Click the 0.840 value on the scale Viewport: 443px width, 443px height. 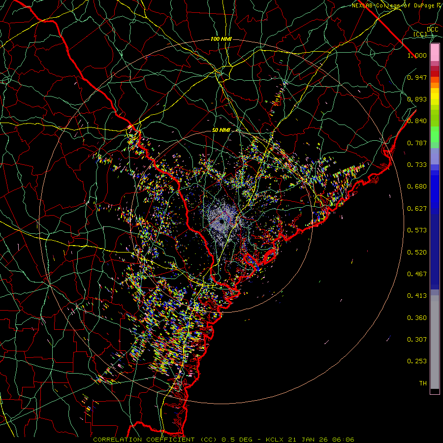point(417,121)
